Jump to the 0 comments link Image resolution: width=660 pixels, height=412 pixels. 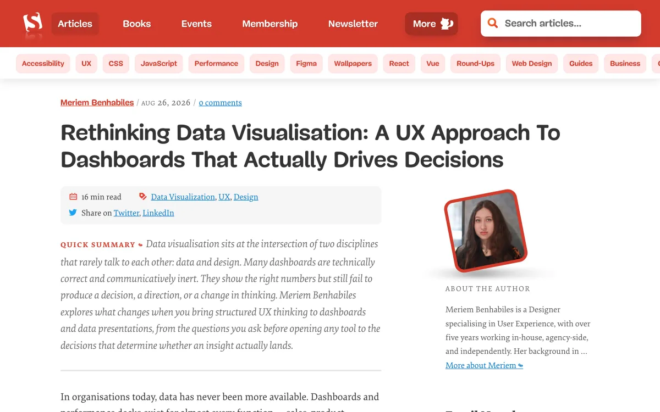(x=220, y=103)
